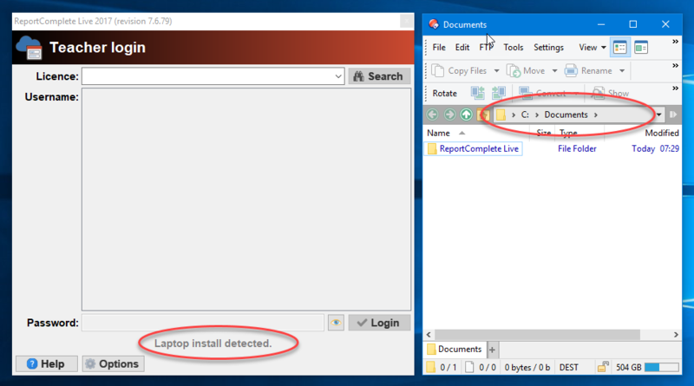The width and height of the screenshot is (694, 386).
Task: Click the Today 07:29 modified cell
Action: [655, 148]
